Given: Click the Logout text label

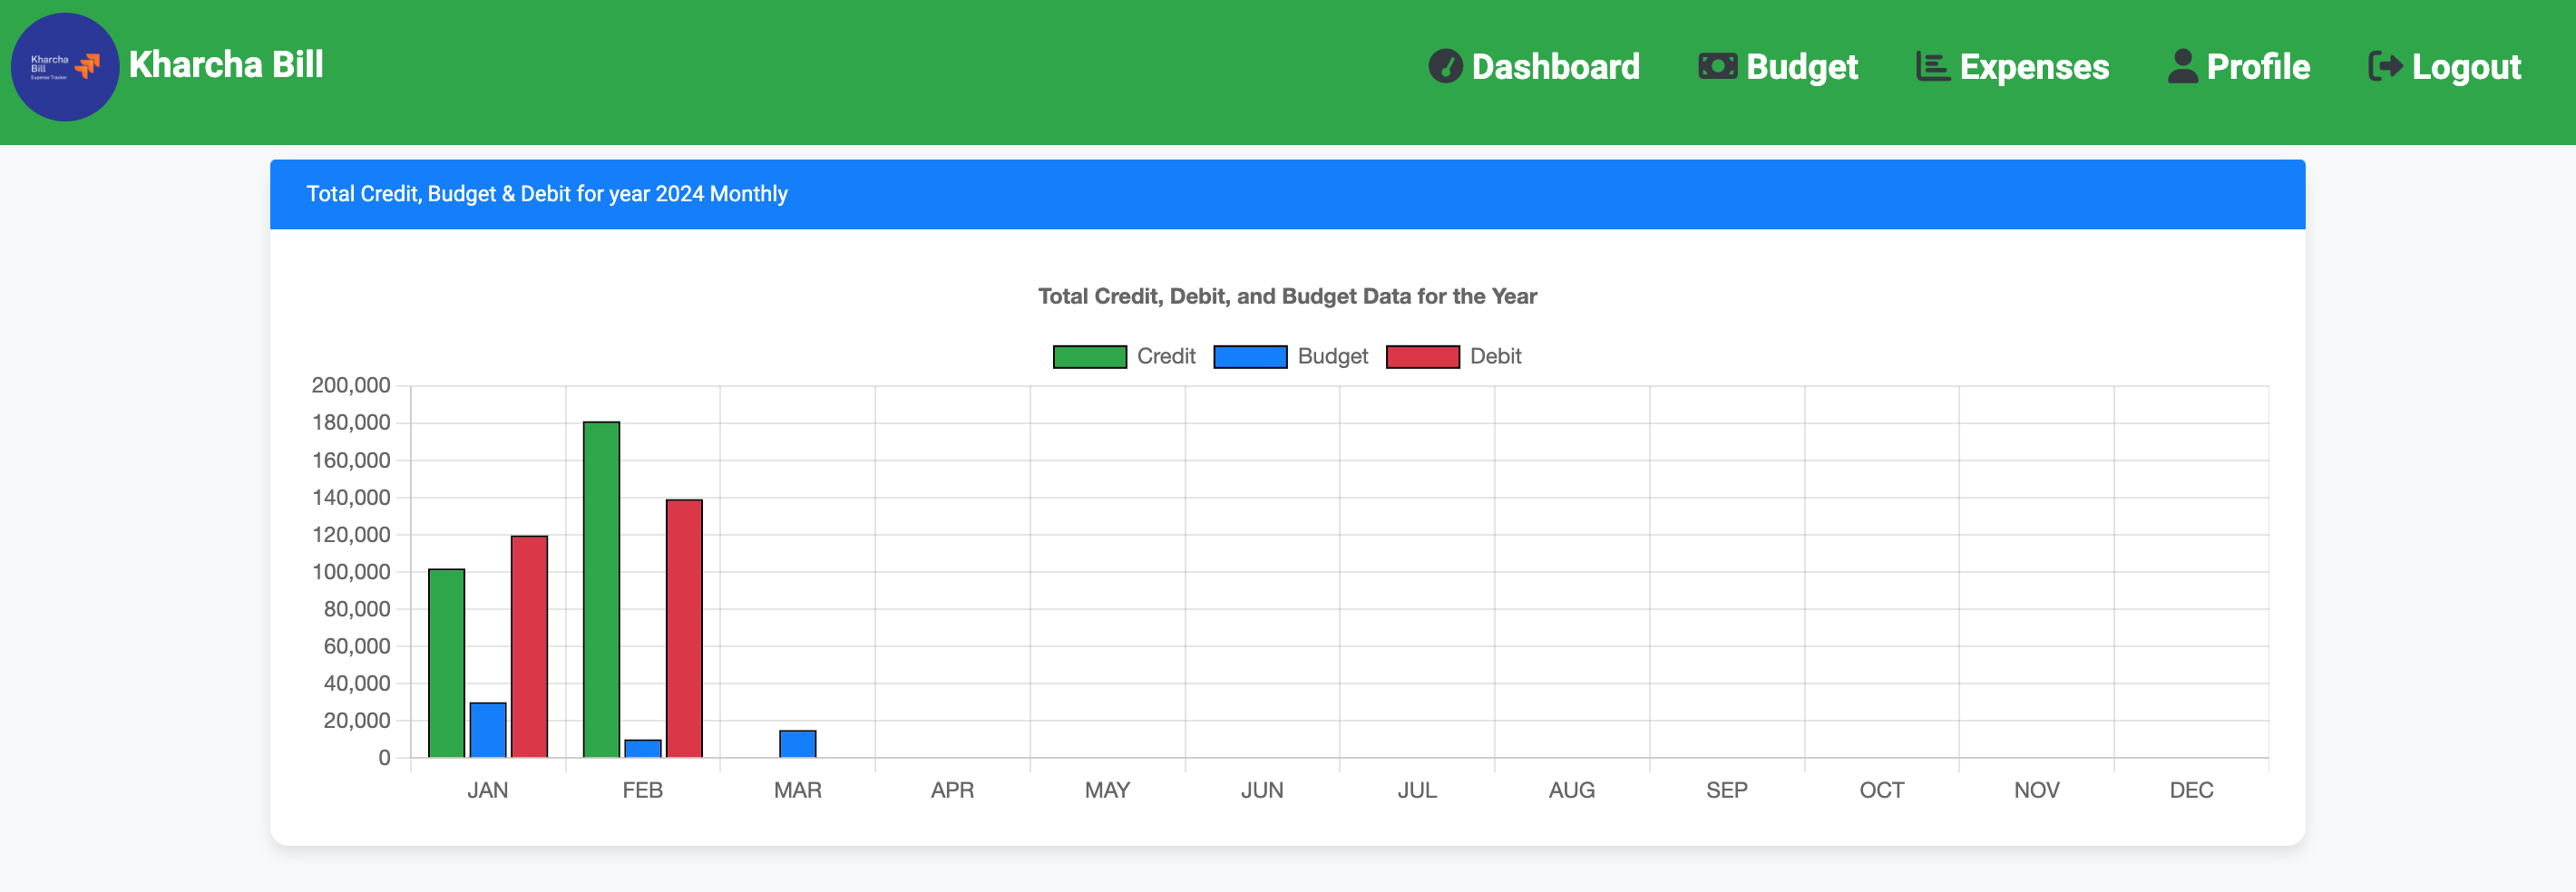Looking at the screenshot, I should click(2466, 66).
